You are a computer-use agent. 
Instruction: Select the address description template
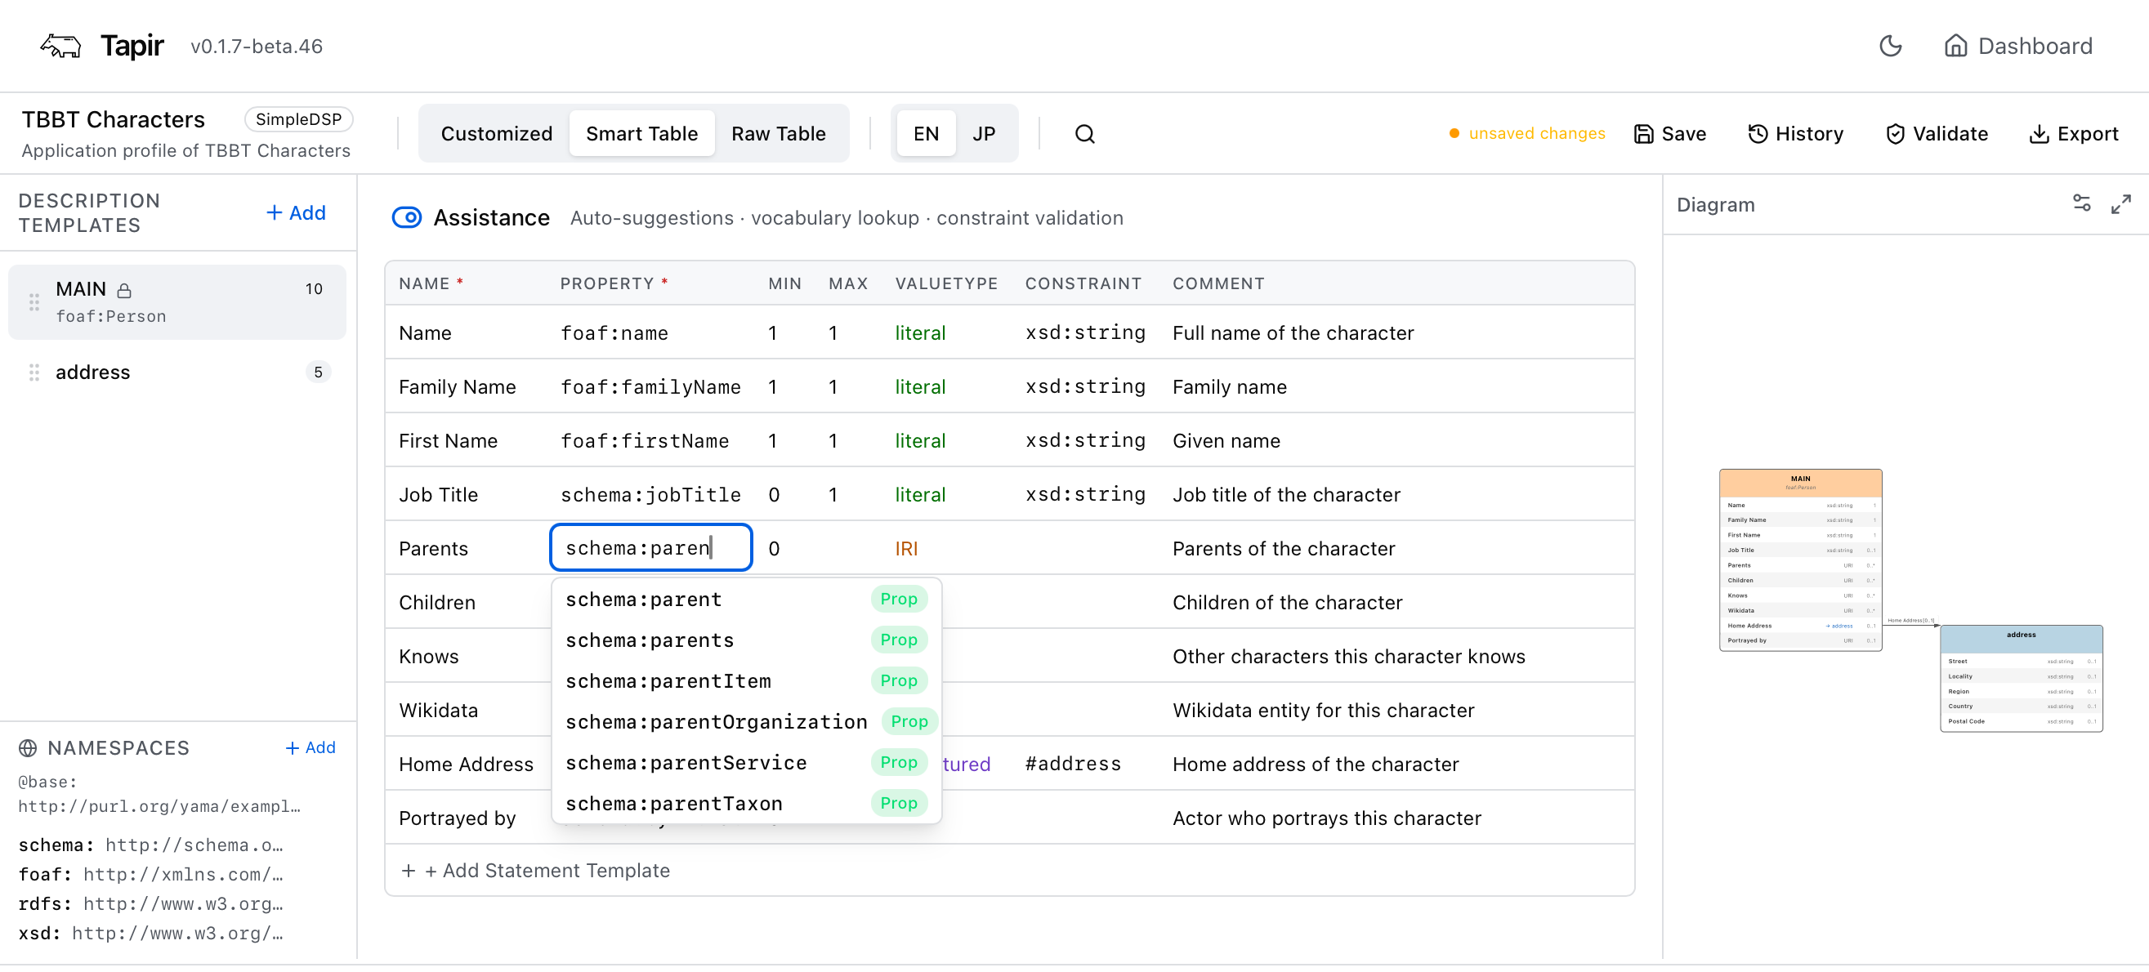[x=176, y=372]
